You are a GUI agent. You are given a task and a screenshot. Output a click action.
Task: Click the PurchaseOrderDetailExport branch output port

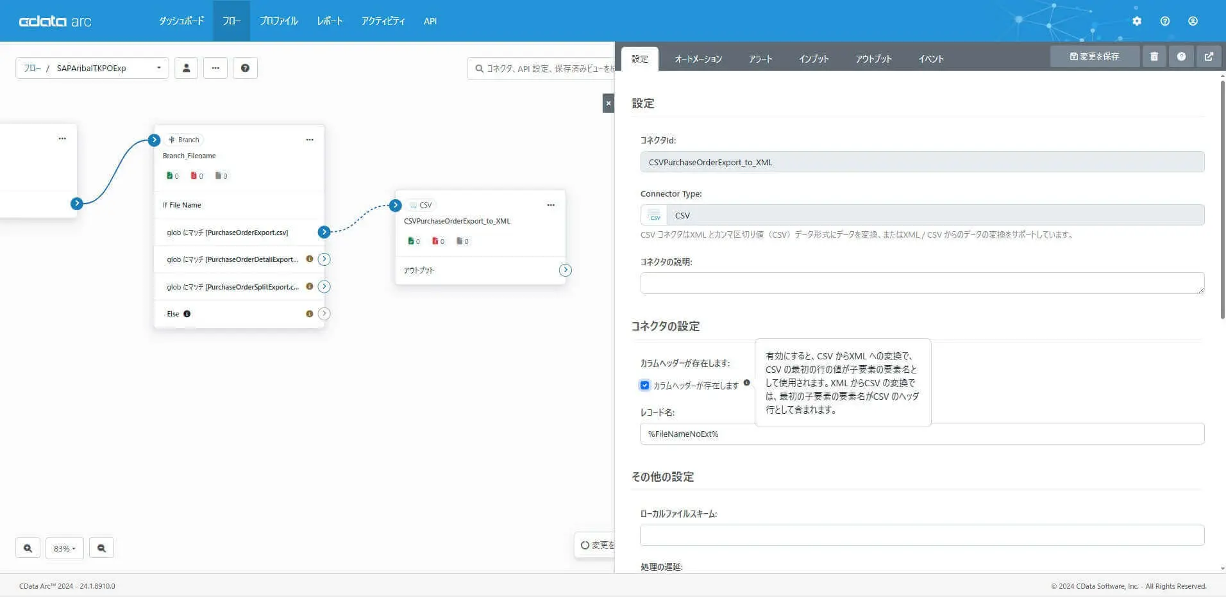click(324, 259)
